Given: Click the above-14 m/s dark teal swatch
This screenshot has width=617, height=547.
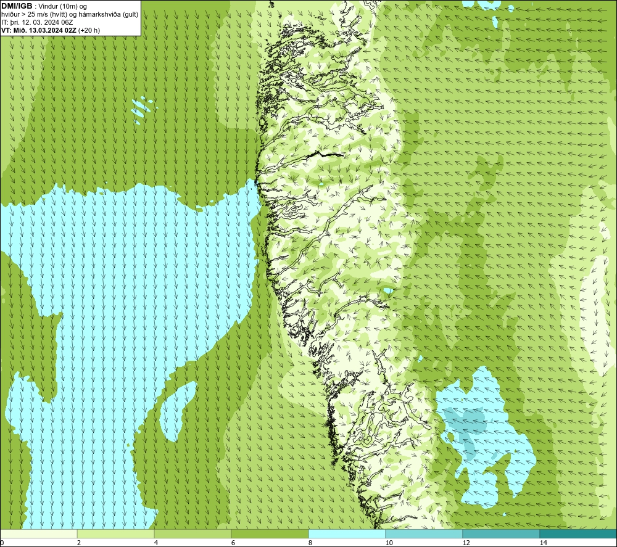Looking at the screenshot, I should pos(579,533).
